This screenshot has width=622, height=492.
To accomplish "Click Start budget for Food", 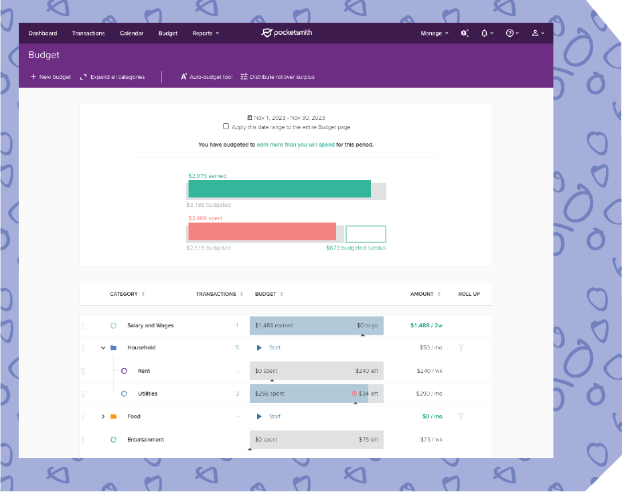I will pyautogui.click(x=269, y=416).
